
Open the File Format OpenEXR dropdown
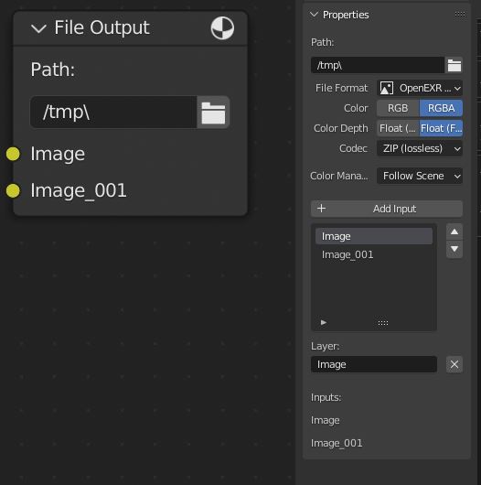420,88
